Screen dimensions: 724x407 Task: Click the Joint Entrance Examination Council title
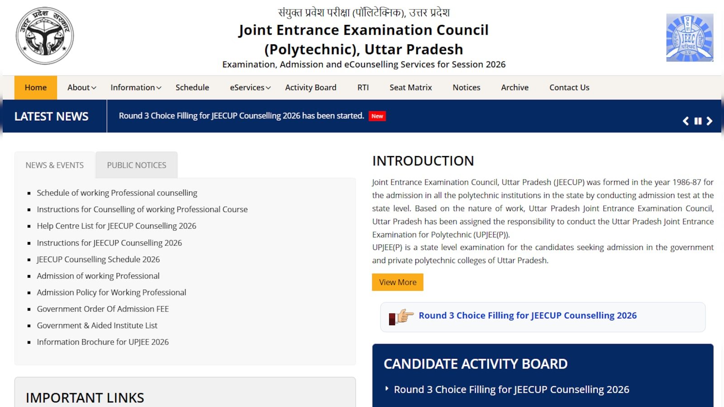[x=364, y=39]
